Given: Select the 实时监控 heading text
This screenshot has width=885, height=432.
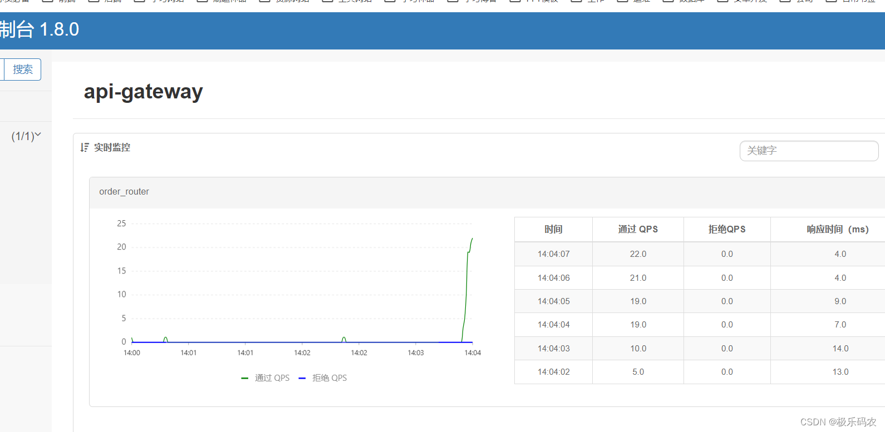Looking at the screenshot, I should 112,147.
